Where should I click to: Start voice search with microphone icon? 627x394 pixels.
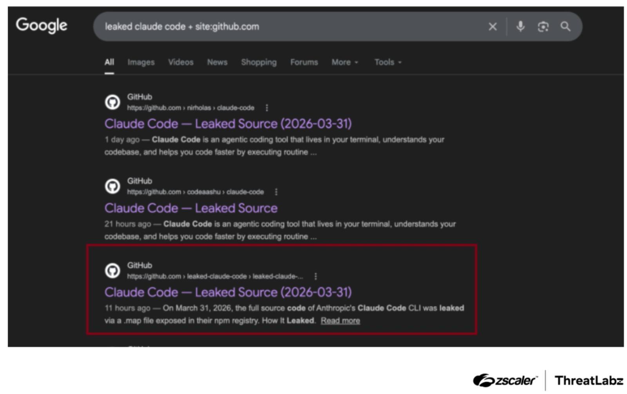(520, 27)
